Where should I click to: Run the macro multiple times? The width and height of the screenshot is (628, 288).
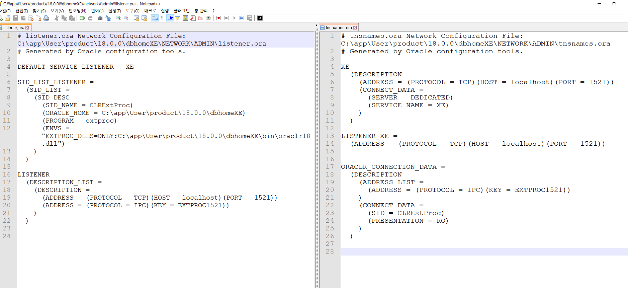(242, 18)
